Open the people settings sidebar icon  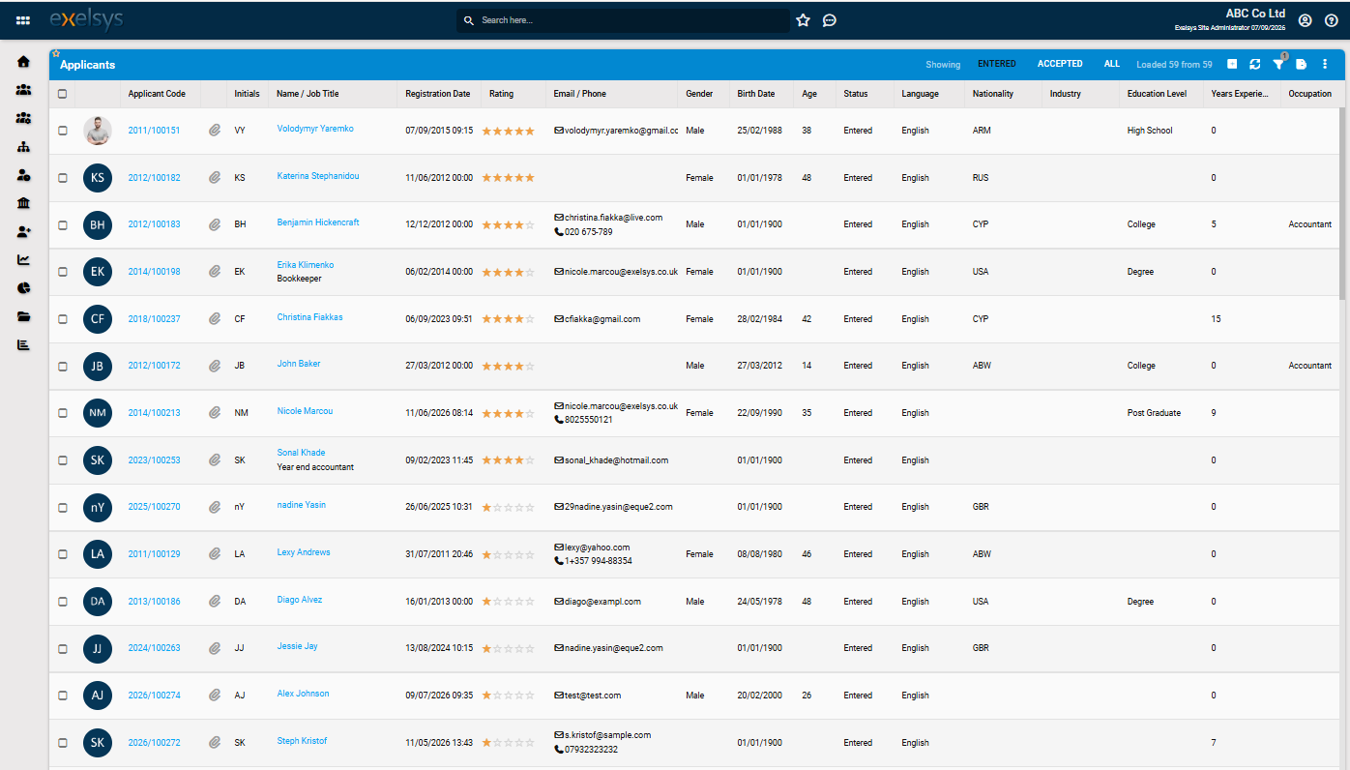pyautogui.click(x=24, y=118)
